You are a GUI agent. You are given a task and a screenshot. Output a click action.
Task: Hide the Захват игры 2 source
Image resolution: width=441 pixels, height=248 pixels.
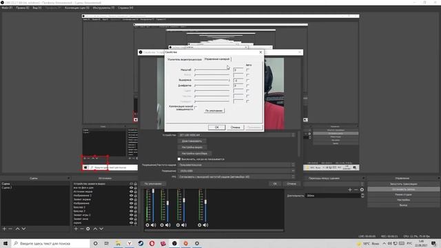click(131, 215)
